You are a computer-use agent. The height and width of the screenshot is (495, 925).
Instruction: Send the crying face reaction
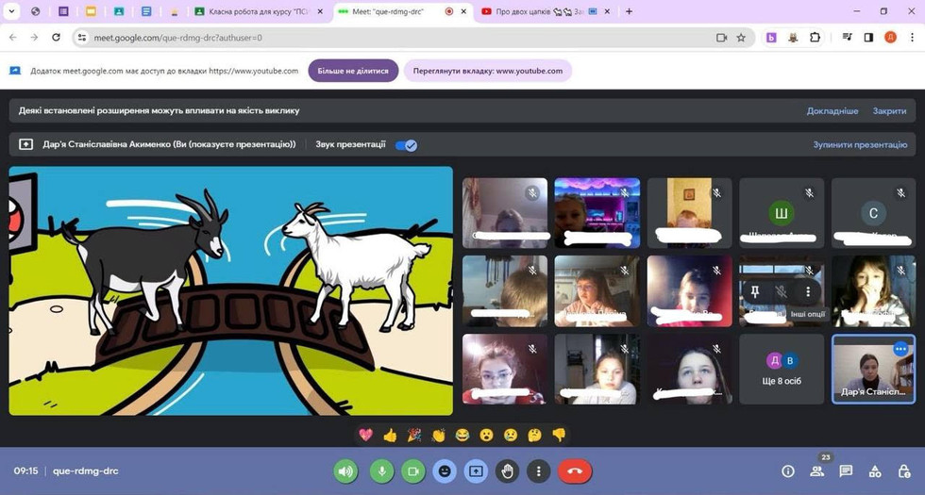[511, 435]
